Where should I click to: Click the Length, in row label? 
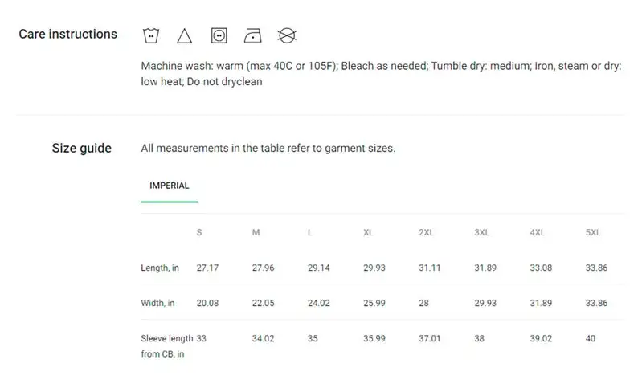(x=160, y=268)
